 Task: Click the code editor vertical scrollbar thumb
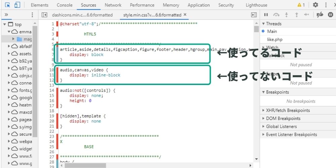click(x=256, y=29)
